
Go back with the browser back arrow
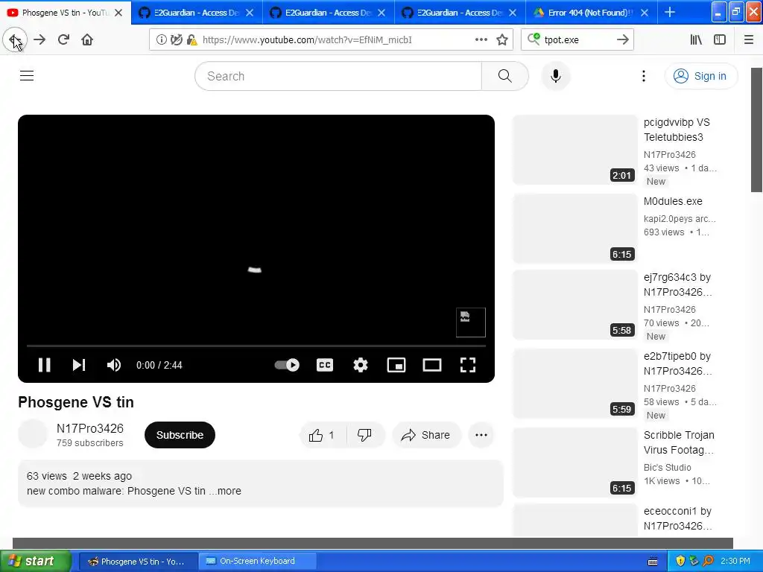click(15, 40)
